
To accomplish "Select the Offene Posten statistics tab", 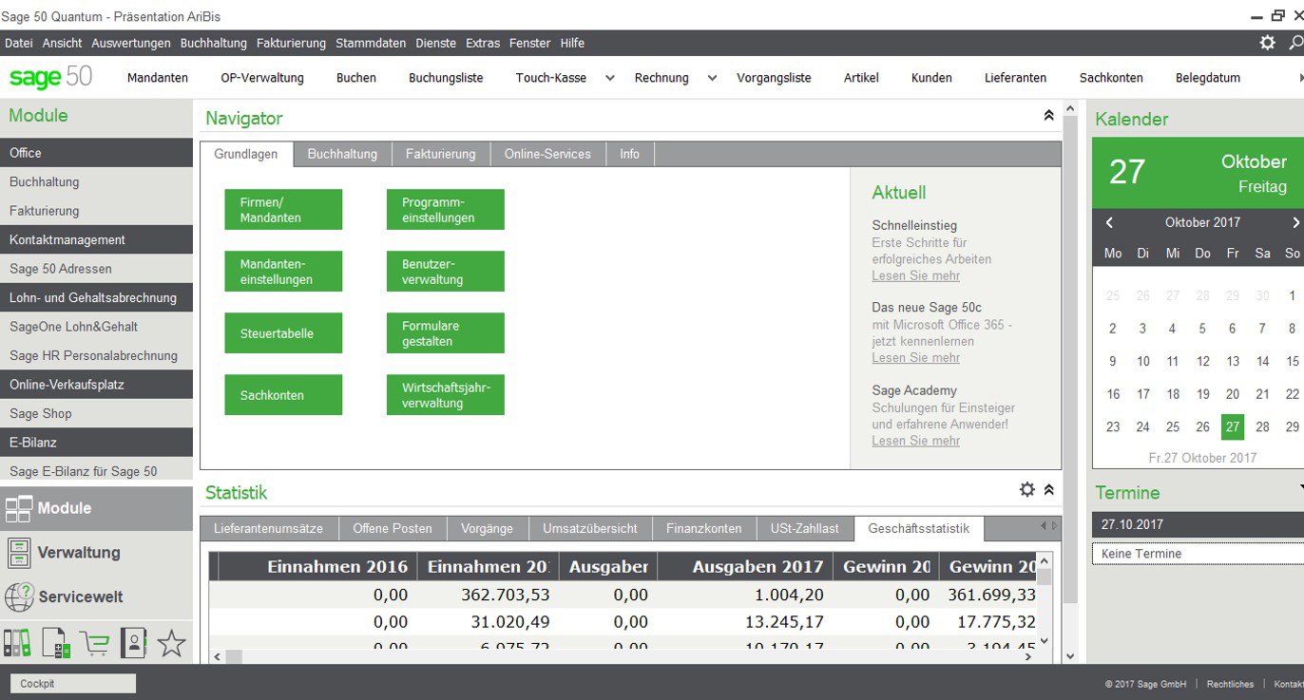I will [x=393, y=528].
